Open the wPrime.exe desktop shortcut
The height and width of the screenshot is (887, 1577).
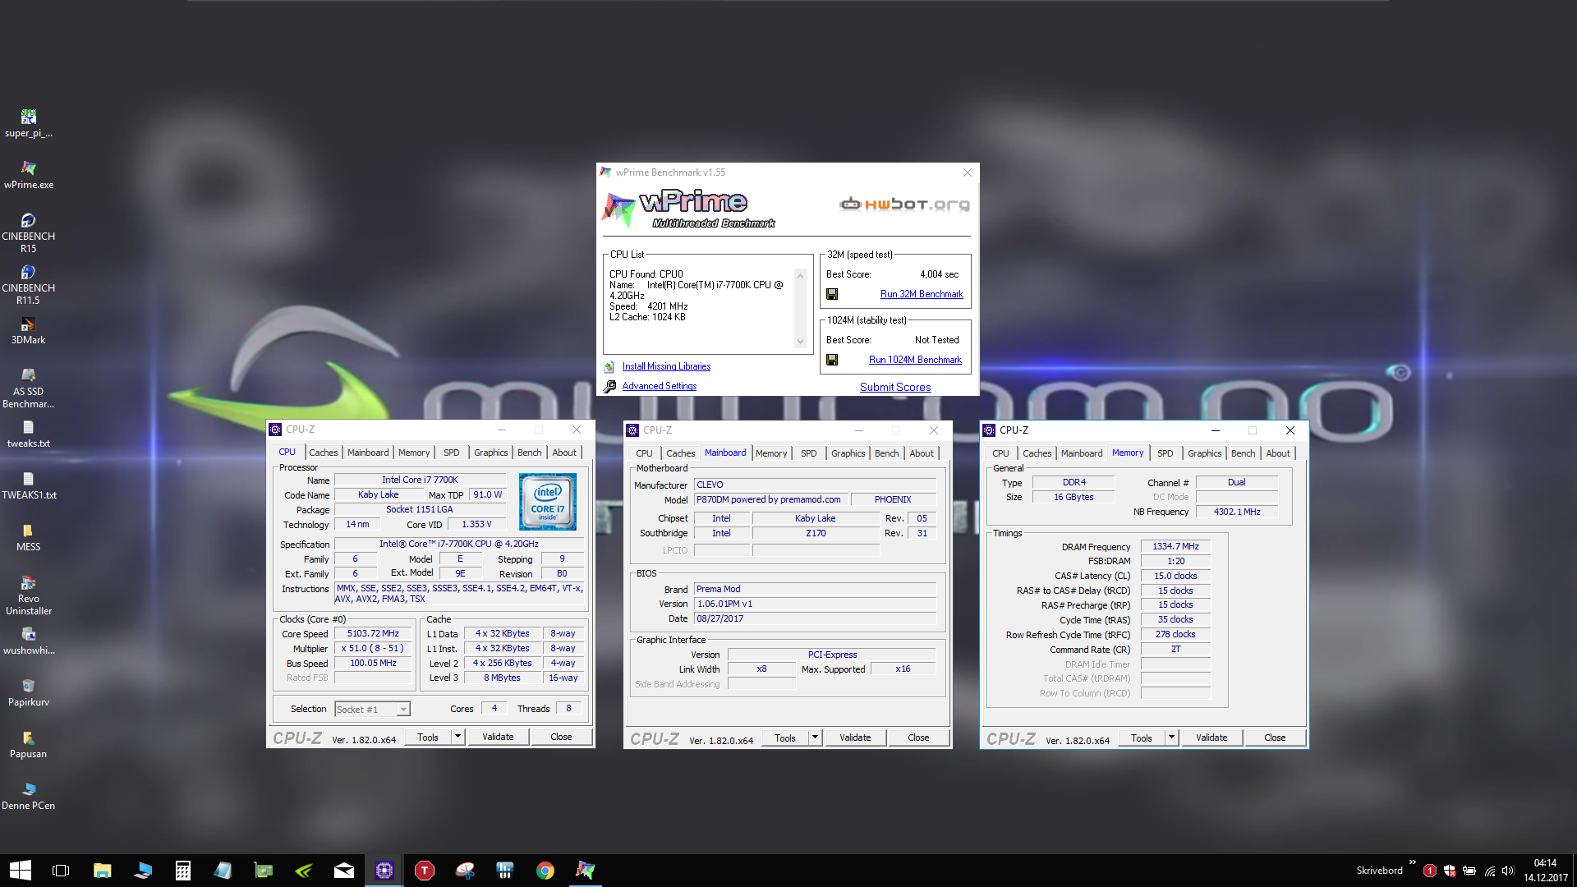29,169
